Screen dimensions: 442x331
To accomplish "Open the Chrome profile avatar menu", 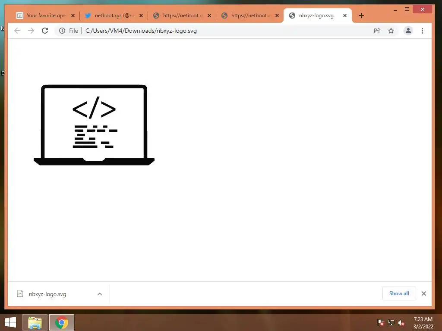I will pos(408,31).
